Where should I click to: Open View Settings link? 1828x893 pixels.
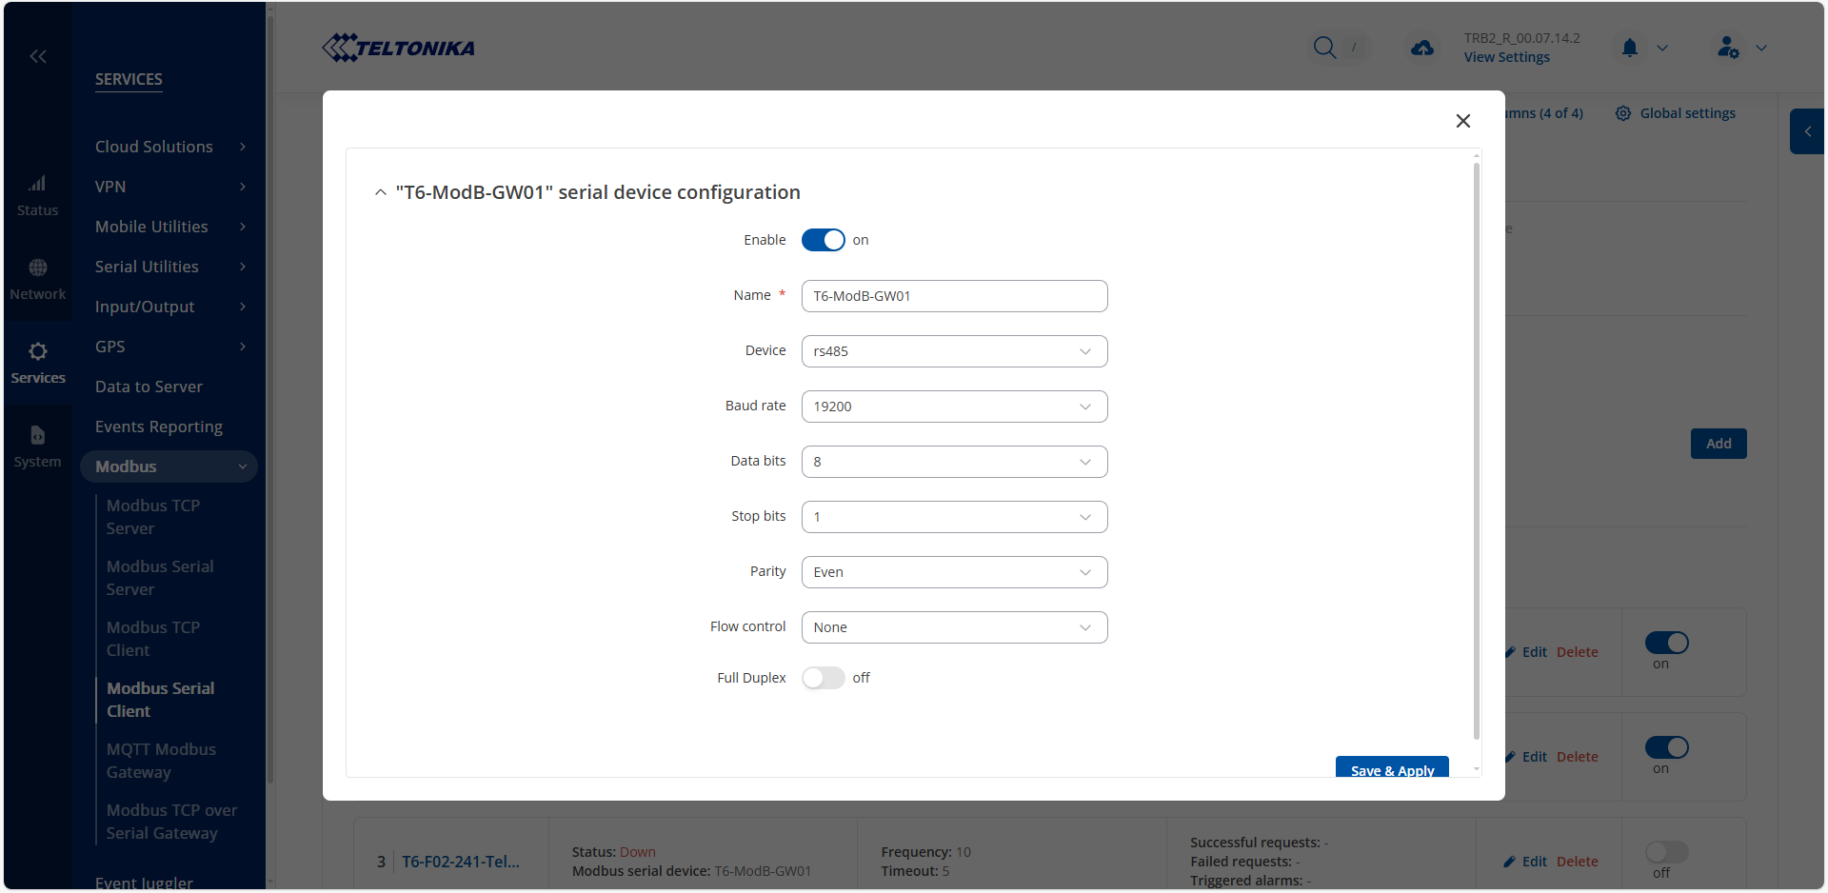pyautogui.click(x=1506, y=57)
